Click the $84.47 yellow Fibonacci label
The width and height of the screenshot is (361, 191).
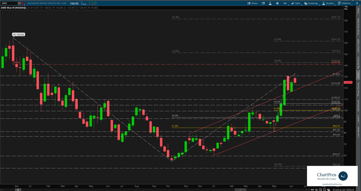click(x=336, y=126)
